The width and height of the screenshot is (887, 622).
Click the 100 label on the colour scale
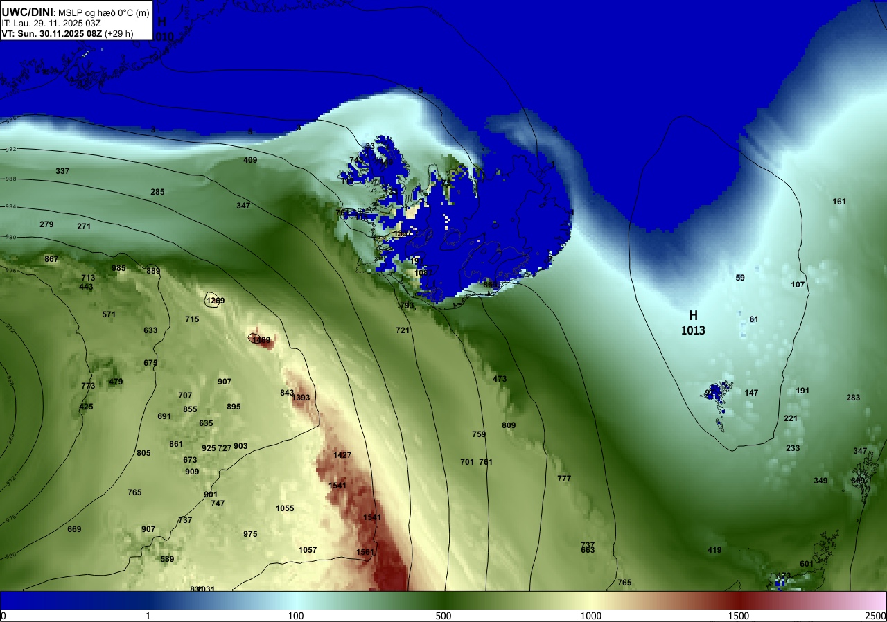[x=296, y=616]
